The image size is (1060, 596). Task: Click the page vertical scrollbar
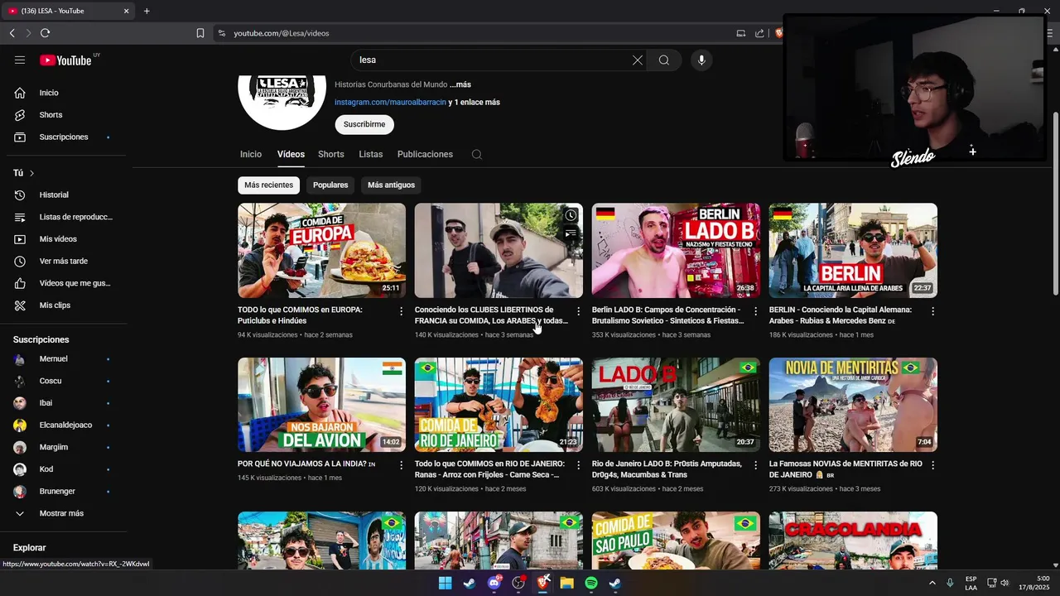pyautogui.click(x=1054, y=203)
